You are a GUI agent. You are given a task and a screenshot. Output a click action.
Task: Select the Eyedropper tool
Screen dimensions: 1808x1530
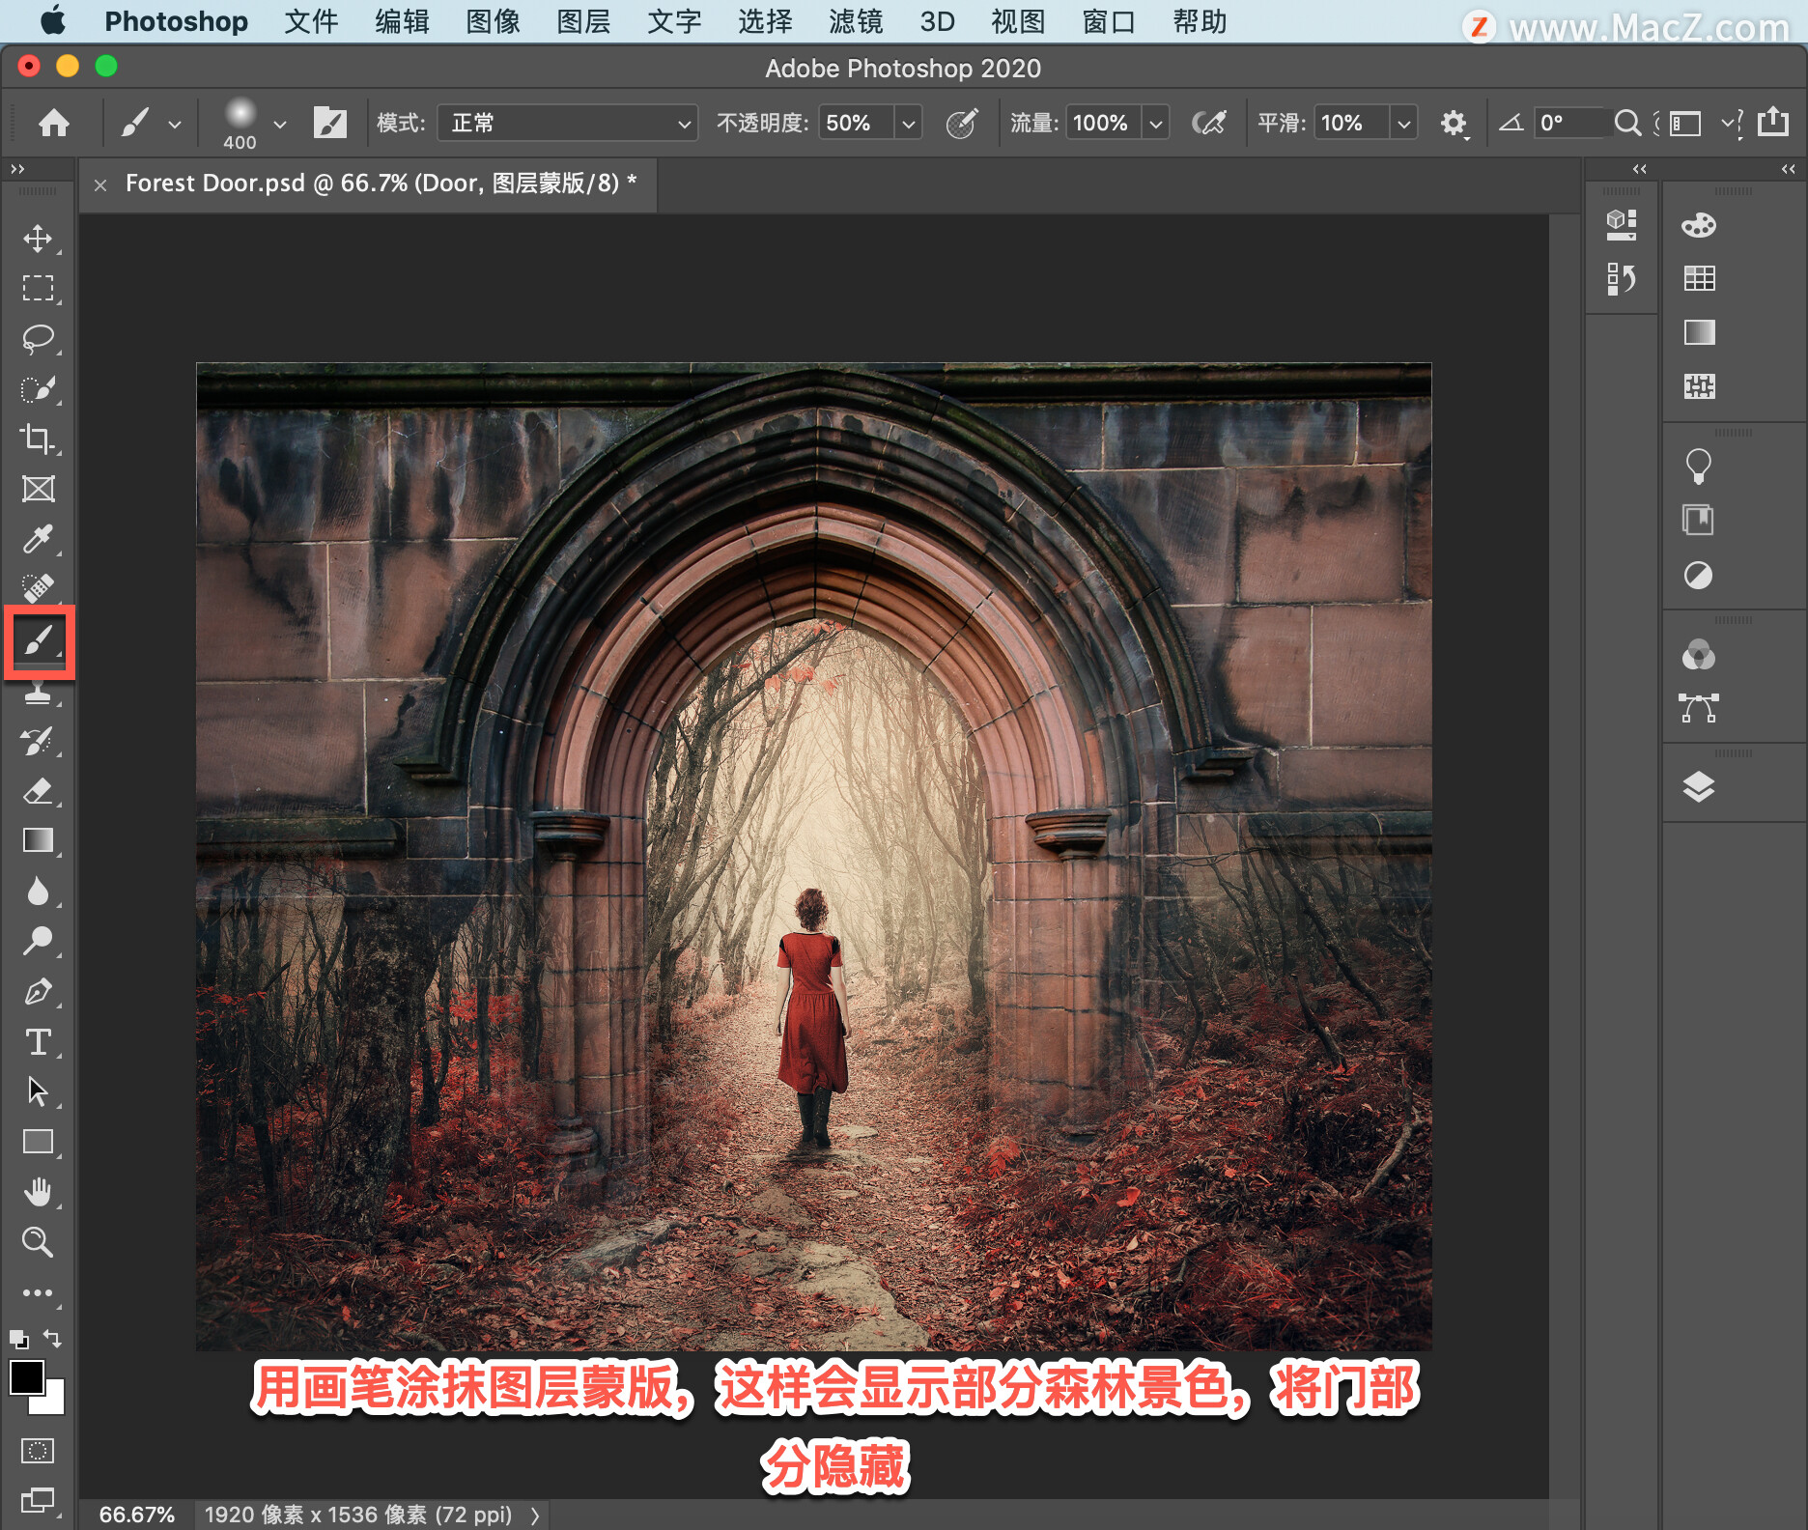click(x=38, y=539)
